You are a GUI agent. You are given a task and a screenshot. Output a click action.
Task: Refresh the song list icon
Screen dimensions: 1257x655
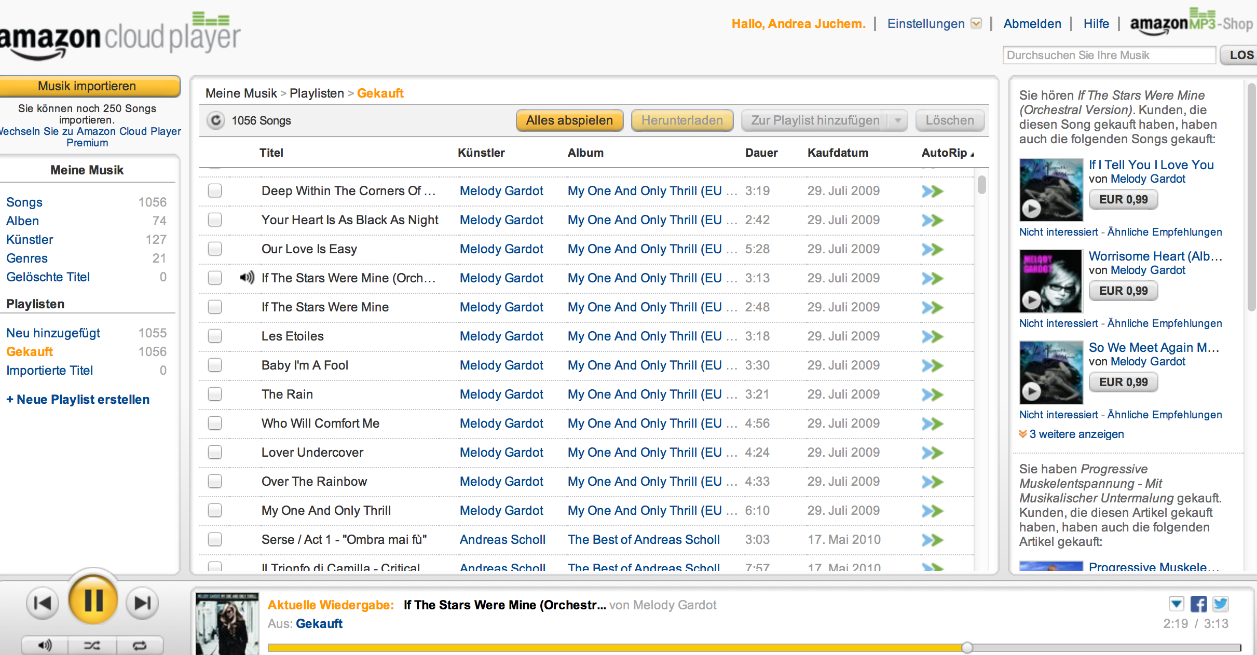click(x=215, y=120)
